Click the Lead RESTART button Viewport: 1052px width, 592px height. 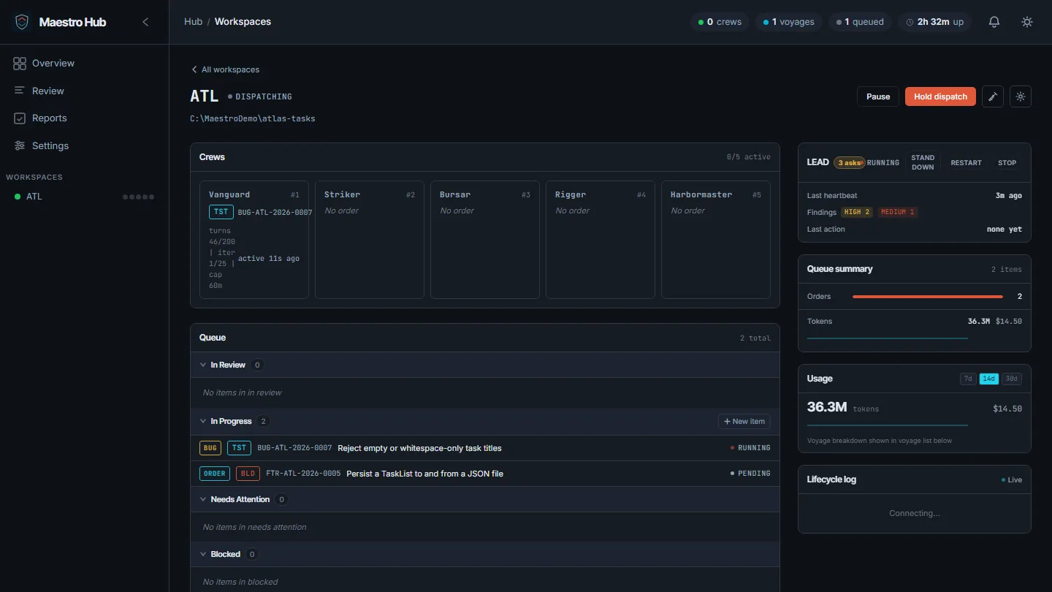[966, 162]
